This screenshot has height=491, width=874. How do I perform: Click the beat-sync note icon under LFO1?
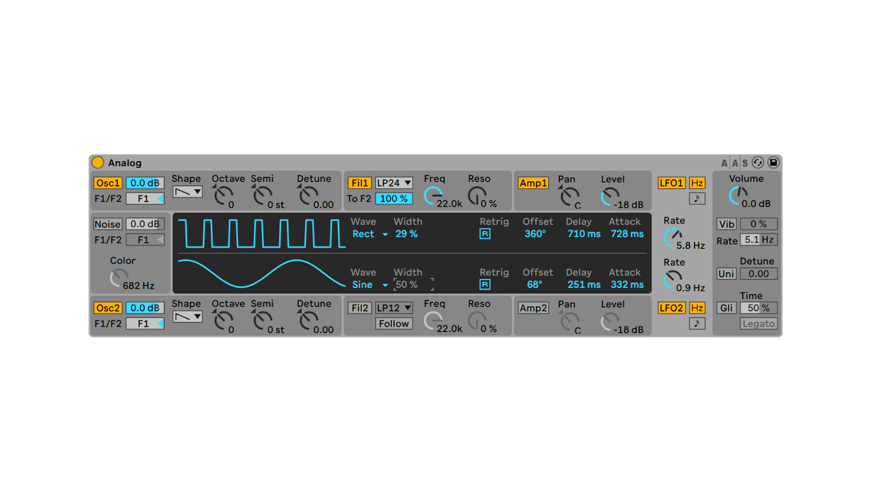tap(697, 198)
